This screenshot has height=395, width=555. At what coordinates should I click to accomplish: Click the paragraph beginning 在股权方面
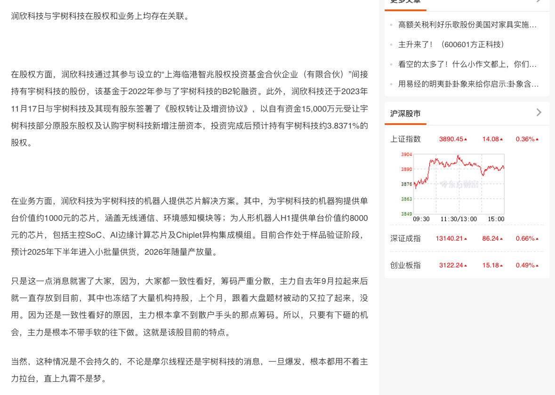189,109
